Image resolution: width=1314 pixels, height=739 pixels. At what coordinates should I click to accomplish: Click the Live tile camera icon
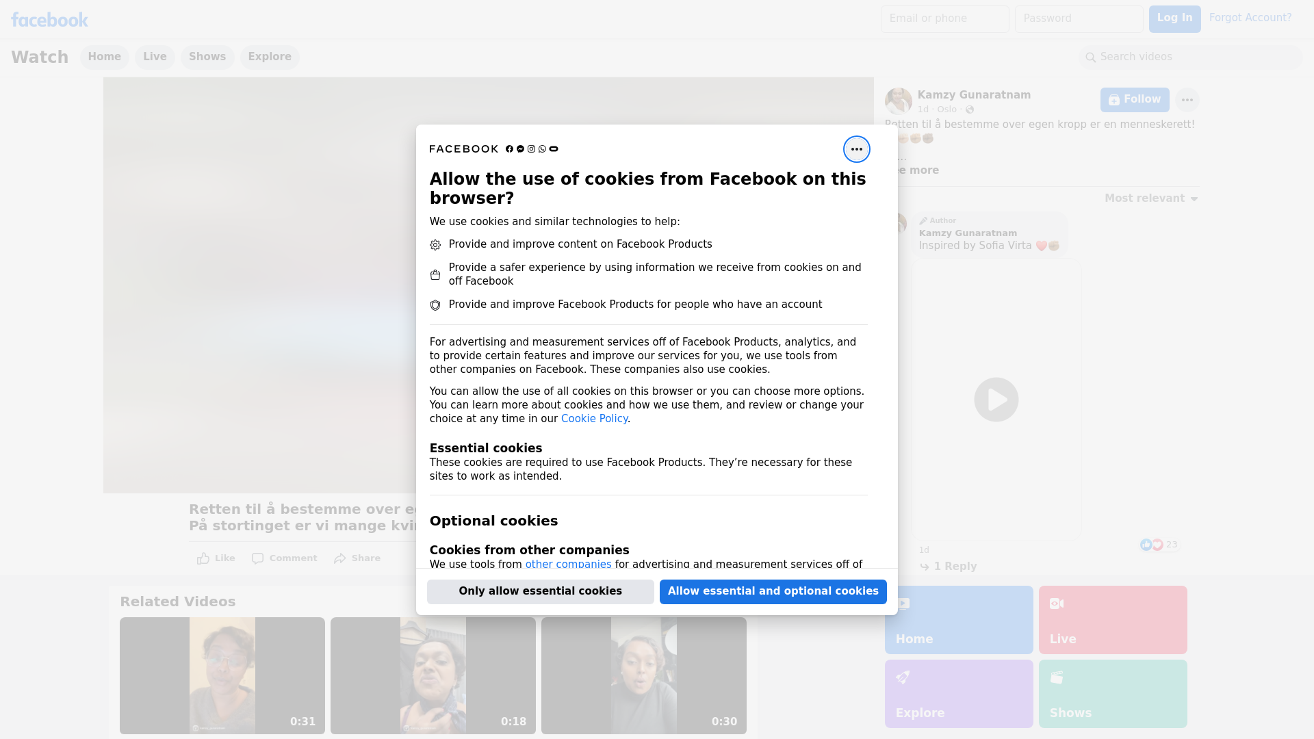coord(1057,604)
